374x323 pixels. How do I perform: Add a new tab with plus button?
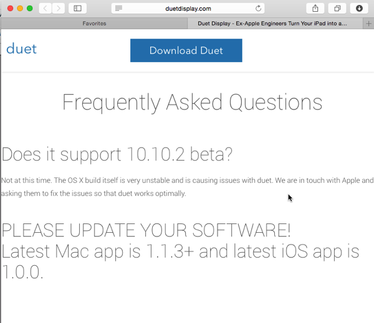pyautogui.click(x=368, y=24)
